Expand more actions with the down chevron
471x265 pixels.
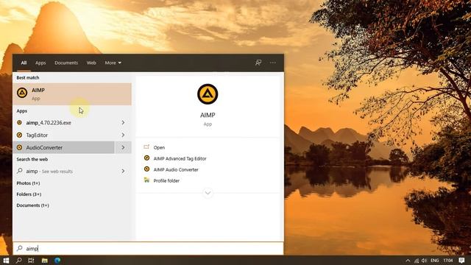tap(208, 193)
